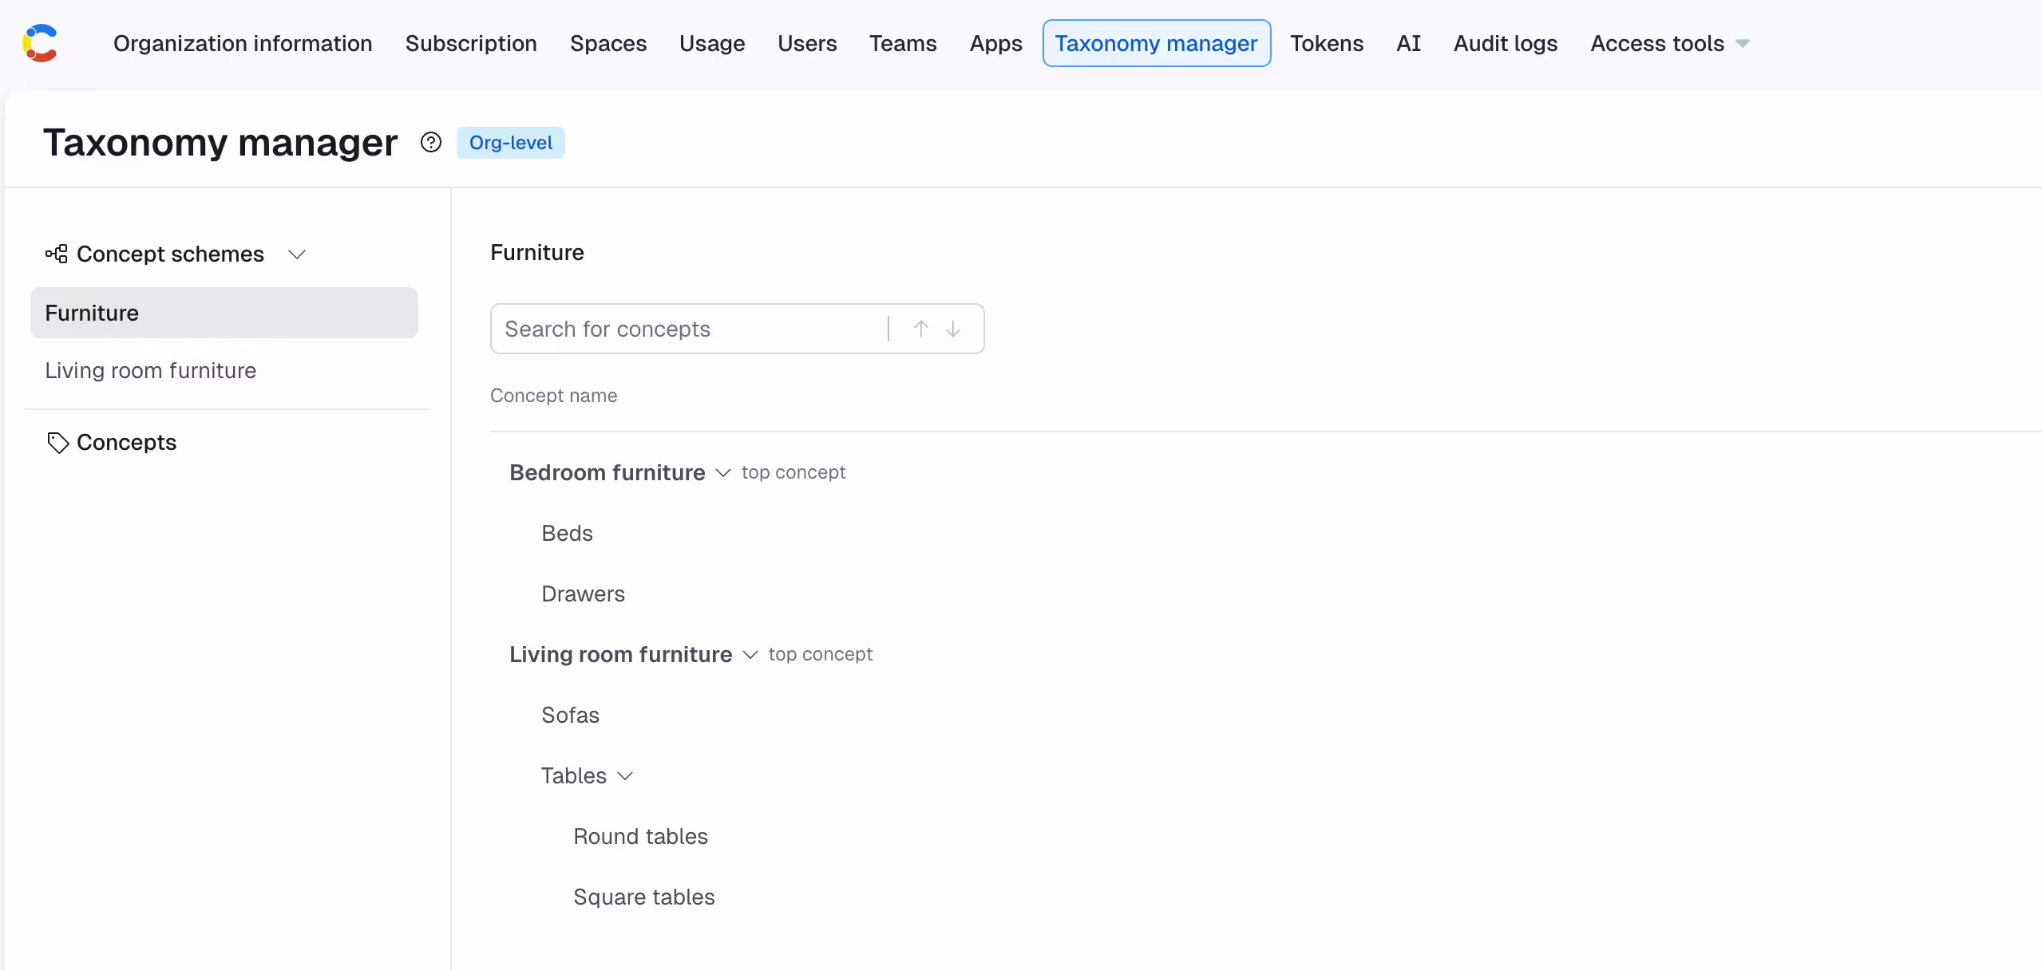Collapse Bedroom furniture concept chevron
Image resolution: width=2042 pixels, height=970 pixels.
pos(723,473)
